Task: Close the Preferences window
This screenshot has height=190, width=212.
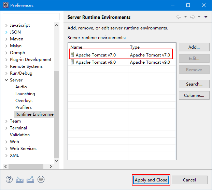Action: coord(204,5)
